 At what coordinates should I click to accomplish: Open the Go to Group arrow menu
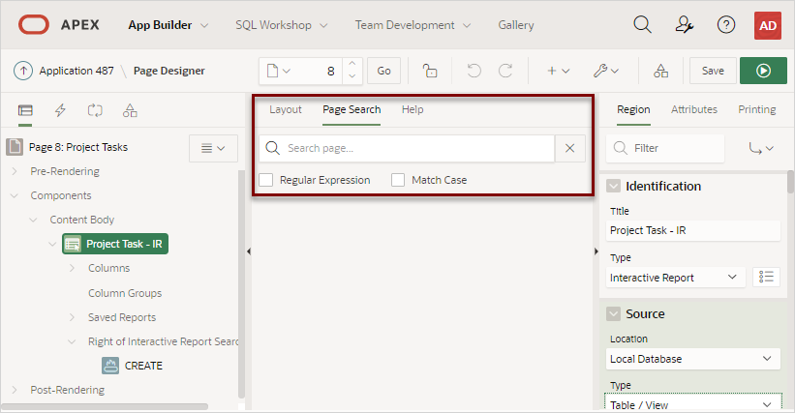coord(761,148)
